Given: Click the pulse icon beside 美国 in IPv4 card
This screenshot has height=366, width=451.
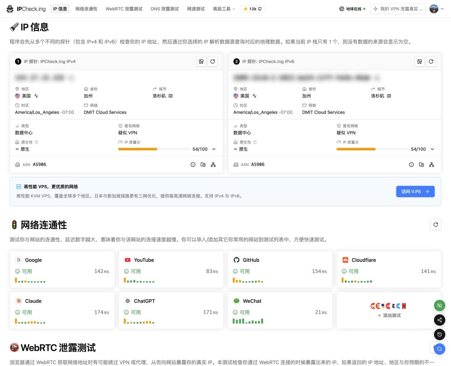Looking at the screenshot, I should pyautogui.click(x=36, y=96).
